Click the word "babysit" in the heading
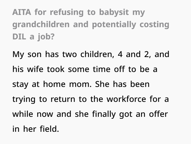191x144 pixels. tap(114, 12)
